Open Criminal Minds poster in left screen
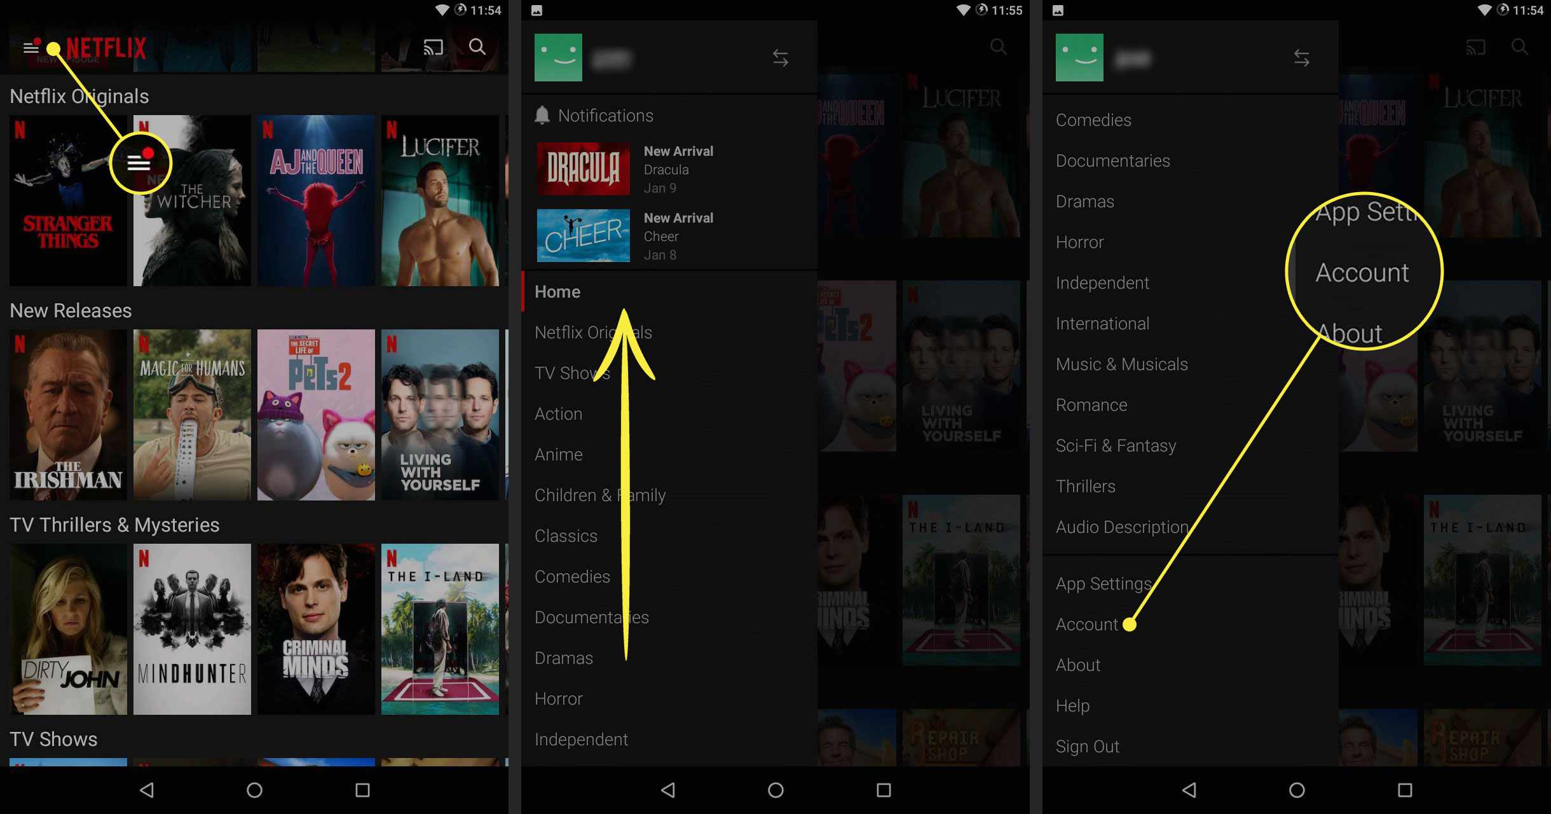Image resolution: width=1551 pixels, height=814 pixels. pos(316,629)
